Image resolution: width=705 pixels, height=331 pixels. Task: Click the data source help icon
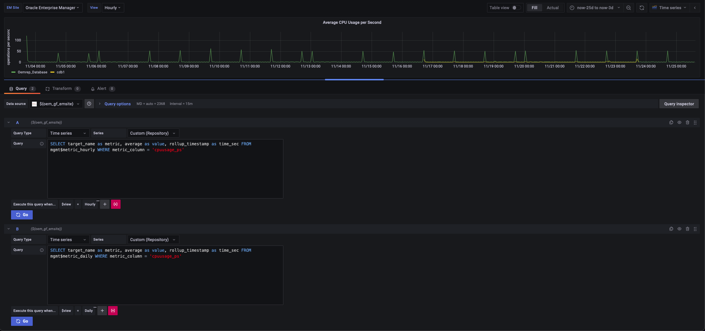89,104
